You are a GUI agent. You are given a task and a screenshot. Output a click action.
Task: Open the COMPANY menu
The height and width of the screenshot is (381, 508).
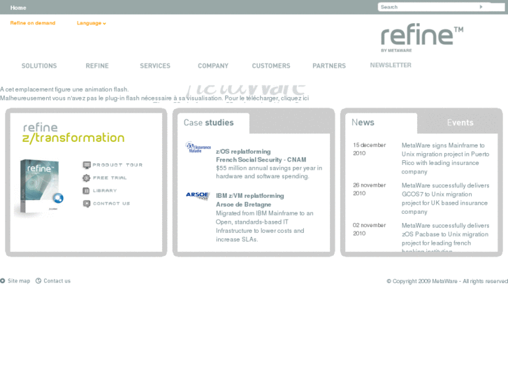pyautogui.click(x=213, y=66)
